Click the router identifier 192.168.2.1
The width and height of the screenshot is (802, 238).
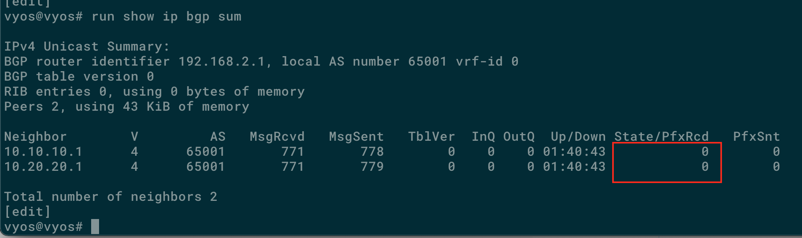point(222,61)
